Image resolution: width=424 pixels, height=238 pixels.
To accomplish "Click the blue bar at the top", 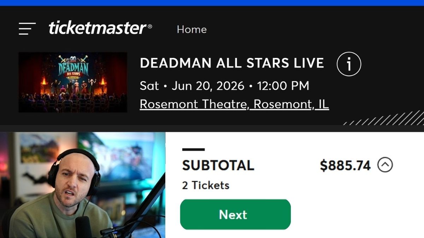I will 212,3.
